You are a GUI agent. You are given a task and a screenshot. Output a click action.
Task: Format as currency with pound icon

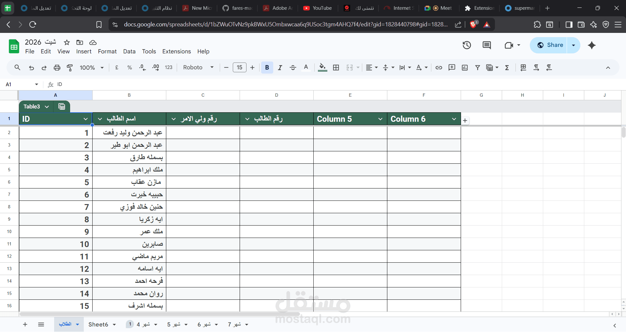117,67
